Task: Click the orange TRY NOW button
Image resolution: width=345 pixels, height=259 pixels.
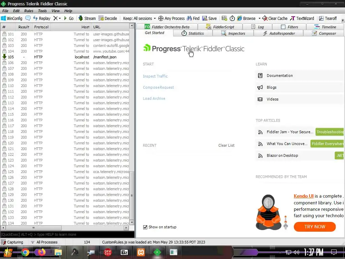Action: (x=315, y=227)
